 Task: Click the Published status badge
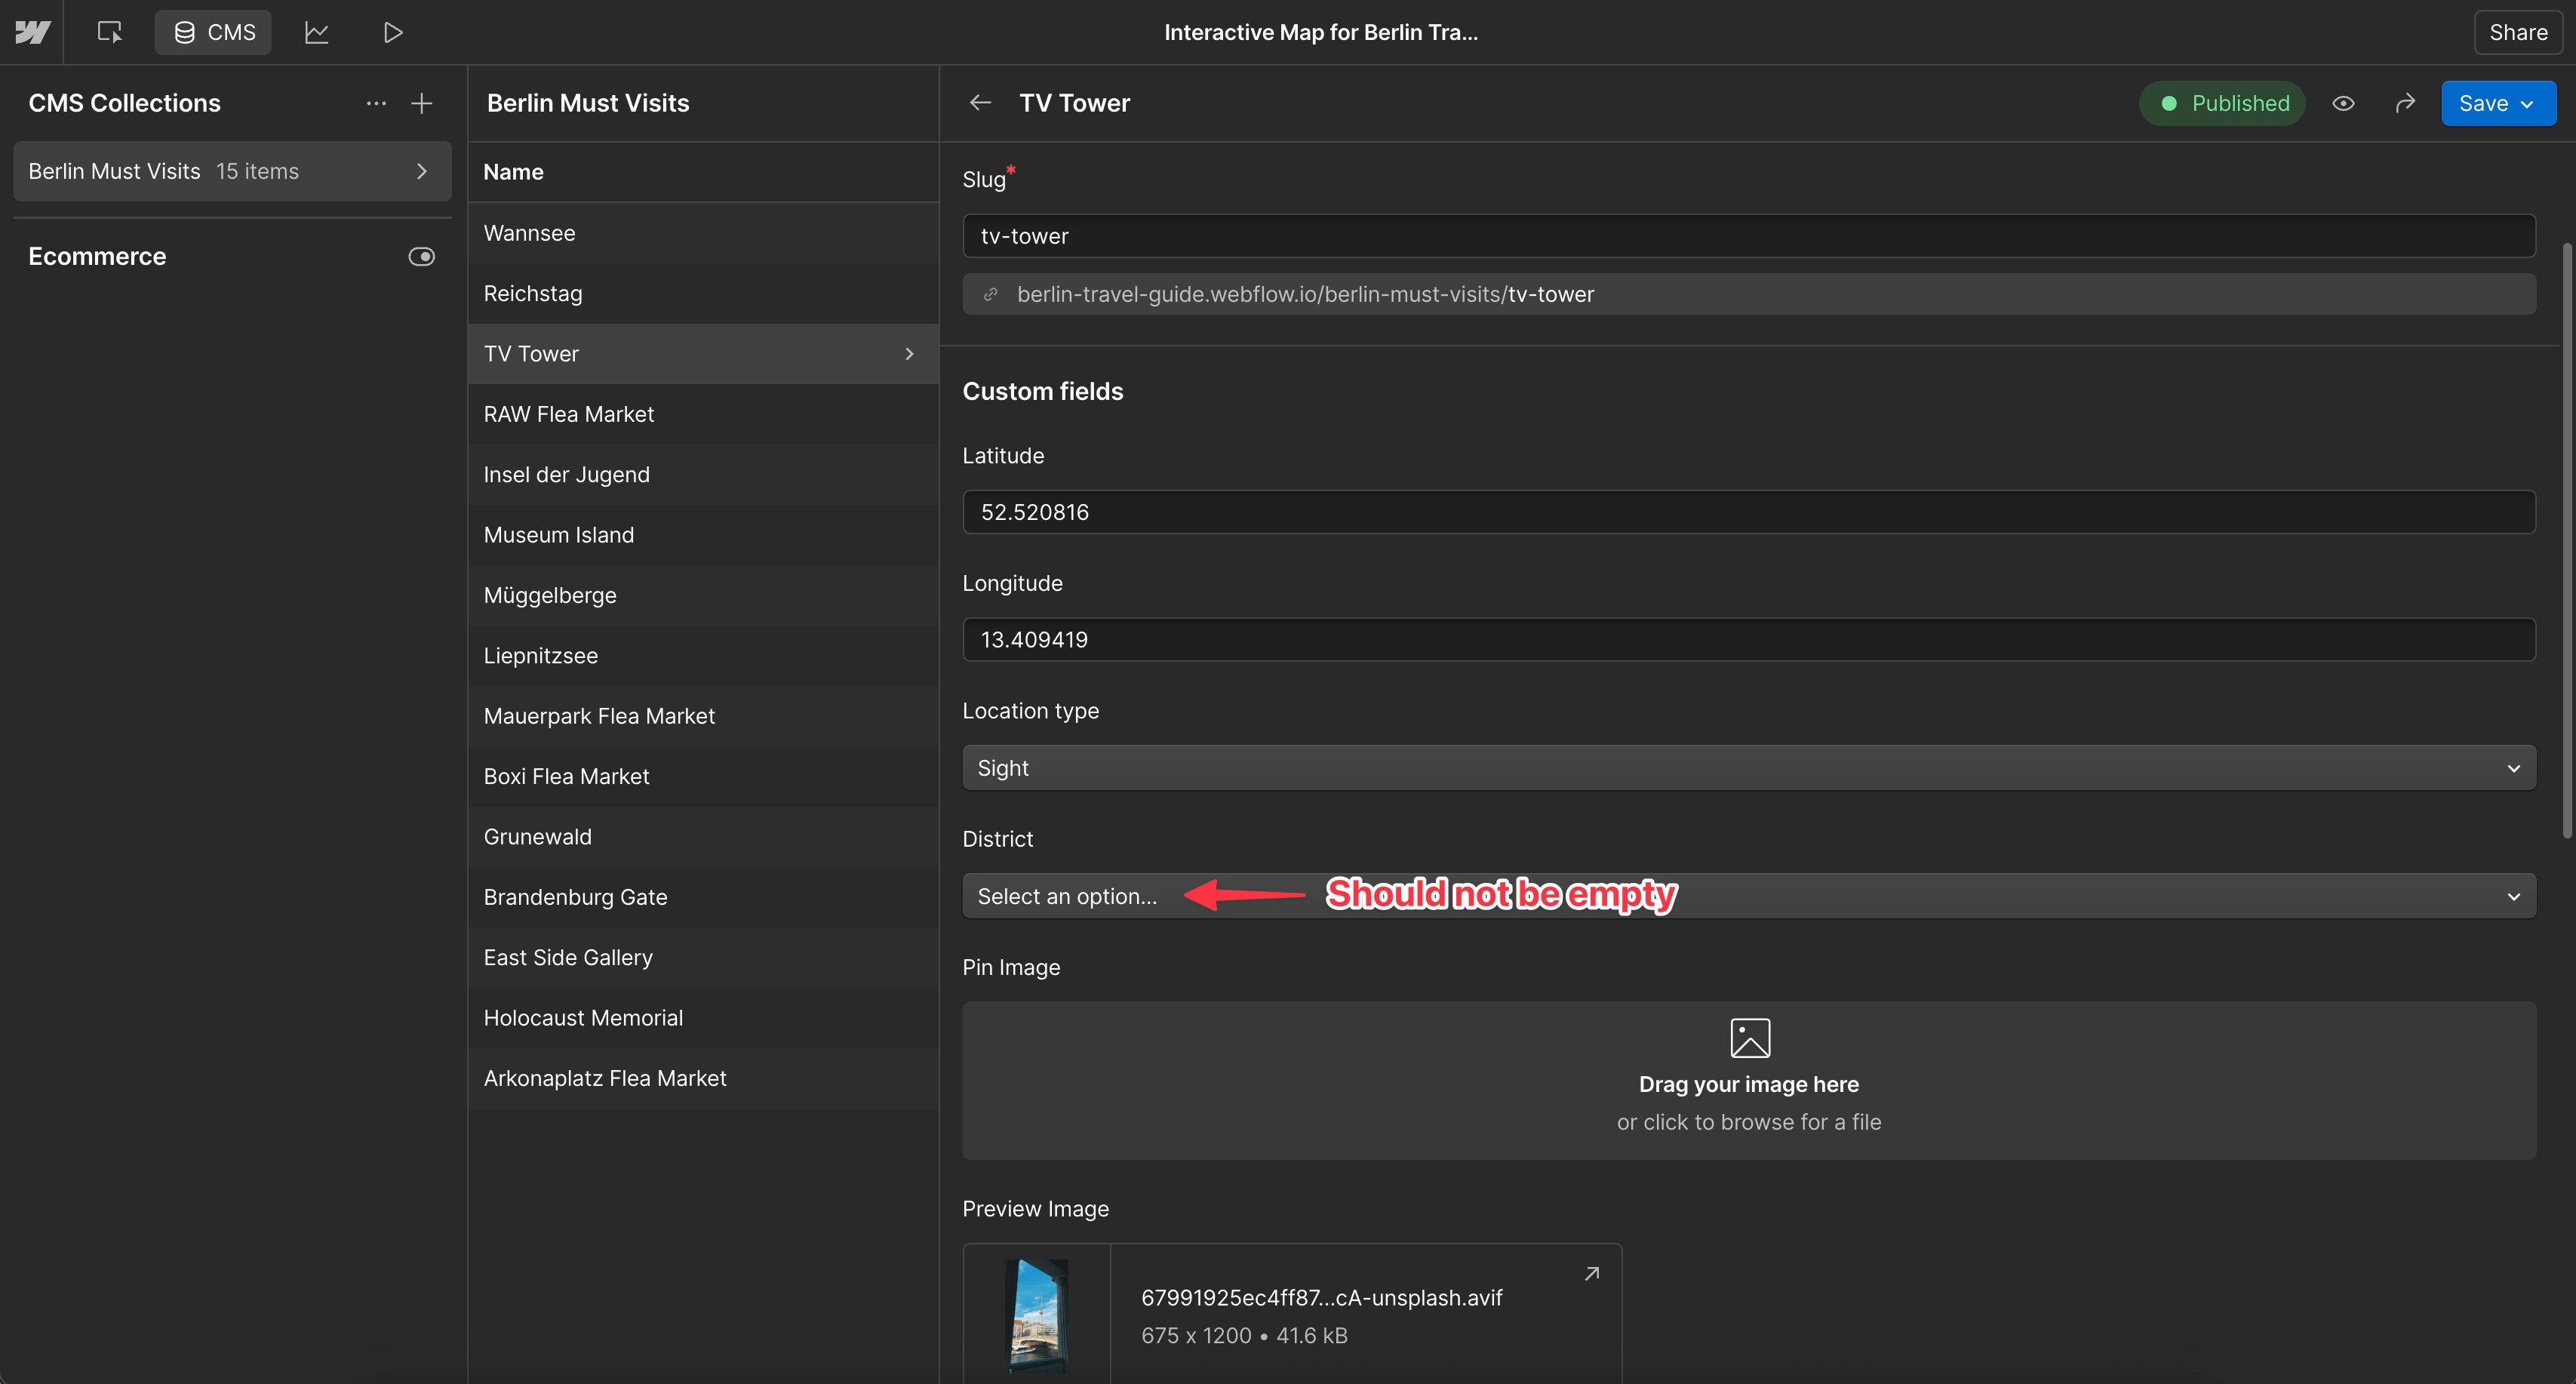pos(2222,103)
